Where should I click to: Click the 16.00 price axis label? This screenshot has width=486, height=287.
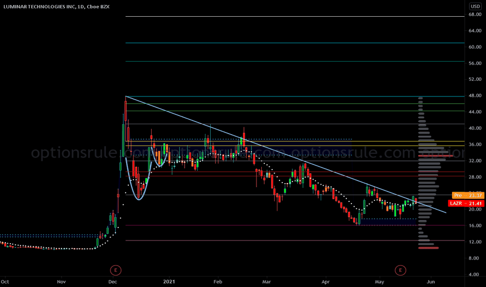tap(475, 225)
